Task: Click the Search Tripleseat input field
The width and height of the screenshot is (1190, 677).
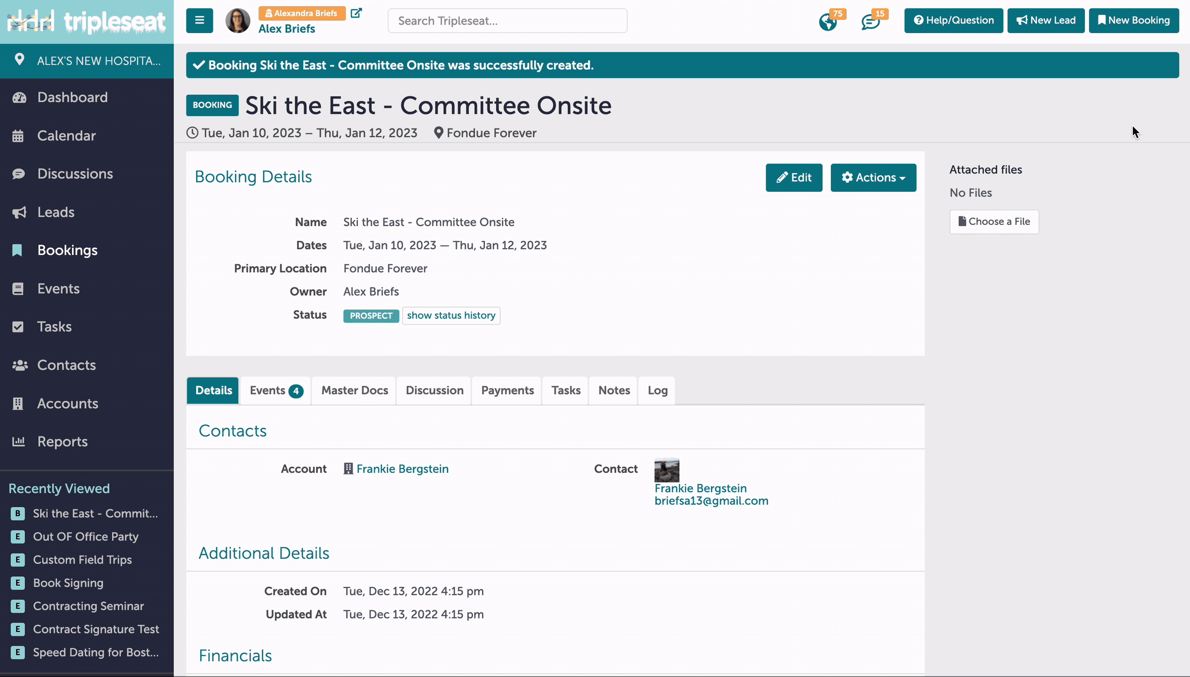Action: coord(507,21)
